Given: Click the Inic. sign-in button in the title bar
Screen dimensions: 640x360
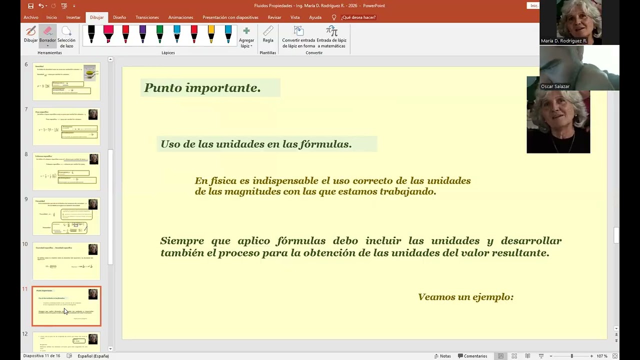Looking at the screenshot, I should coord(533,5).
